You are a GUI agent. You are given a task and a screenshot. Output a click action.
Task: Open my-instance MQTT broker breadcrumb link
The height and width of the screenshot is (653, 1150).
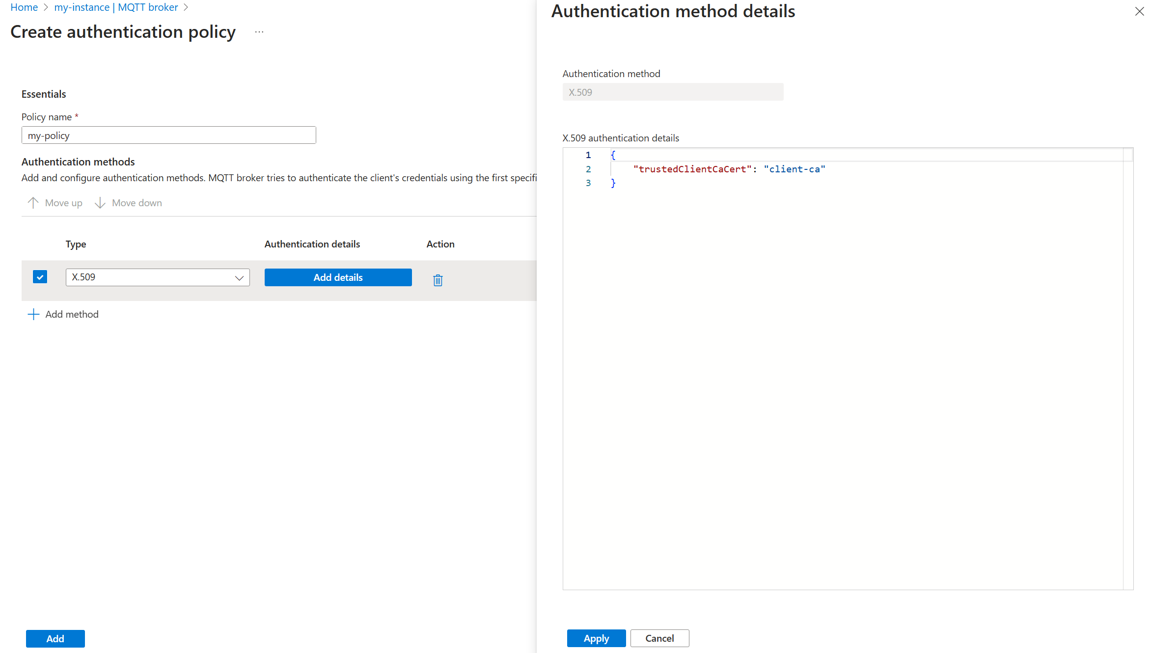pos(116,7)
